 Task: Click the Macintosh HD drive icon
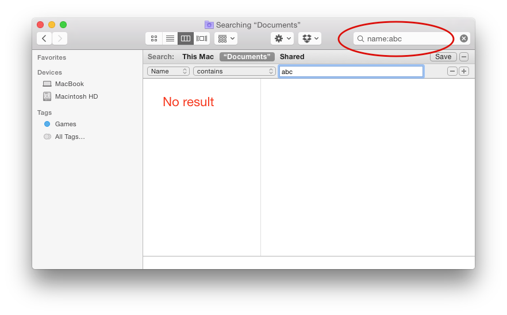pyautogui.click(x=47, y=96)
